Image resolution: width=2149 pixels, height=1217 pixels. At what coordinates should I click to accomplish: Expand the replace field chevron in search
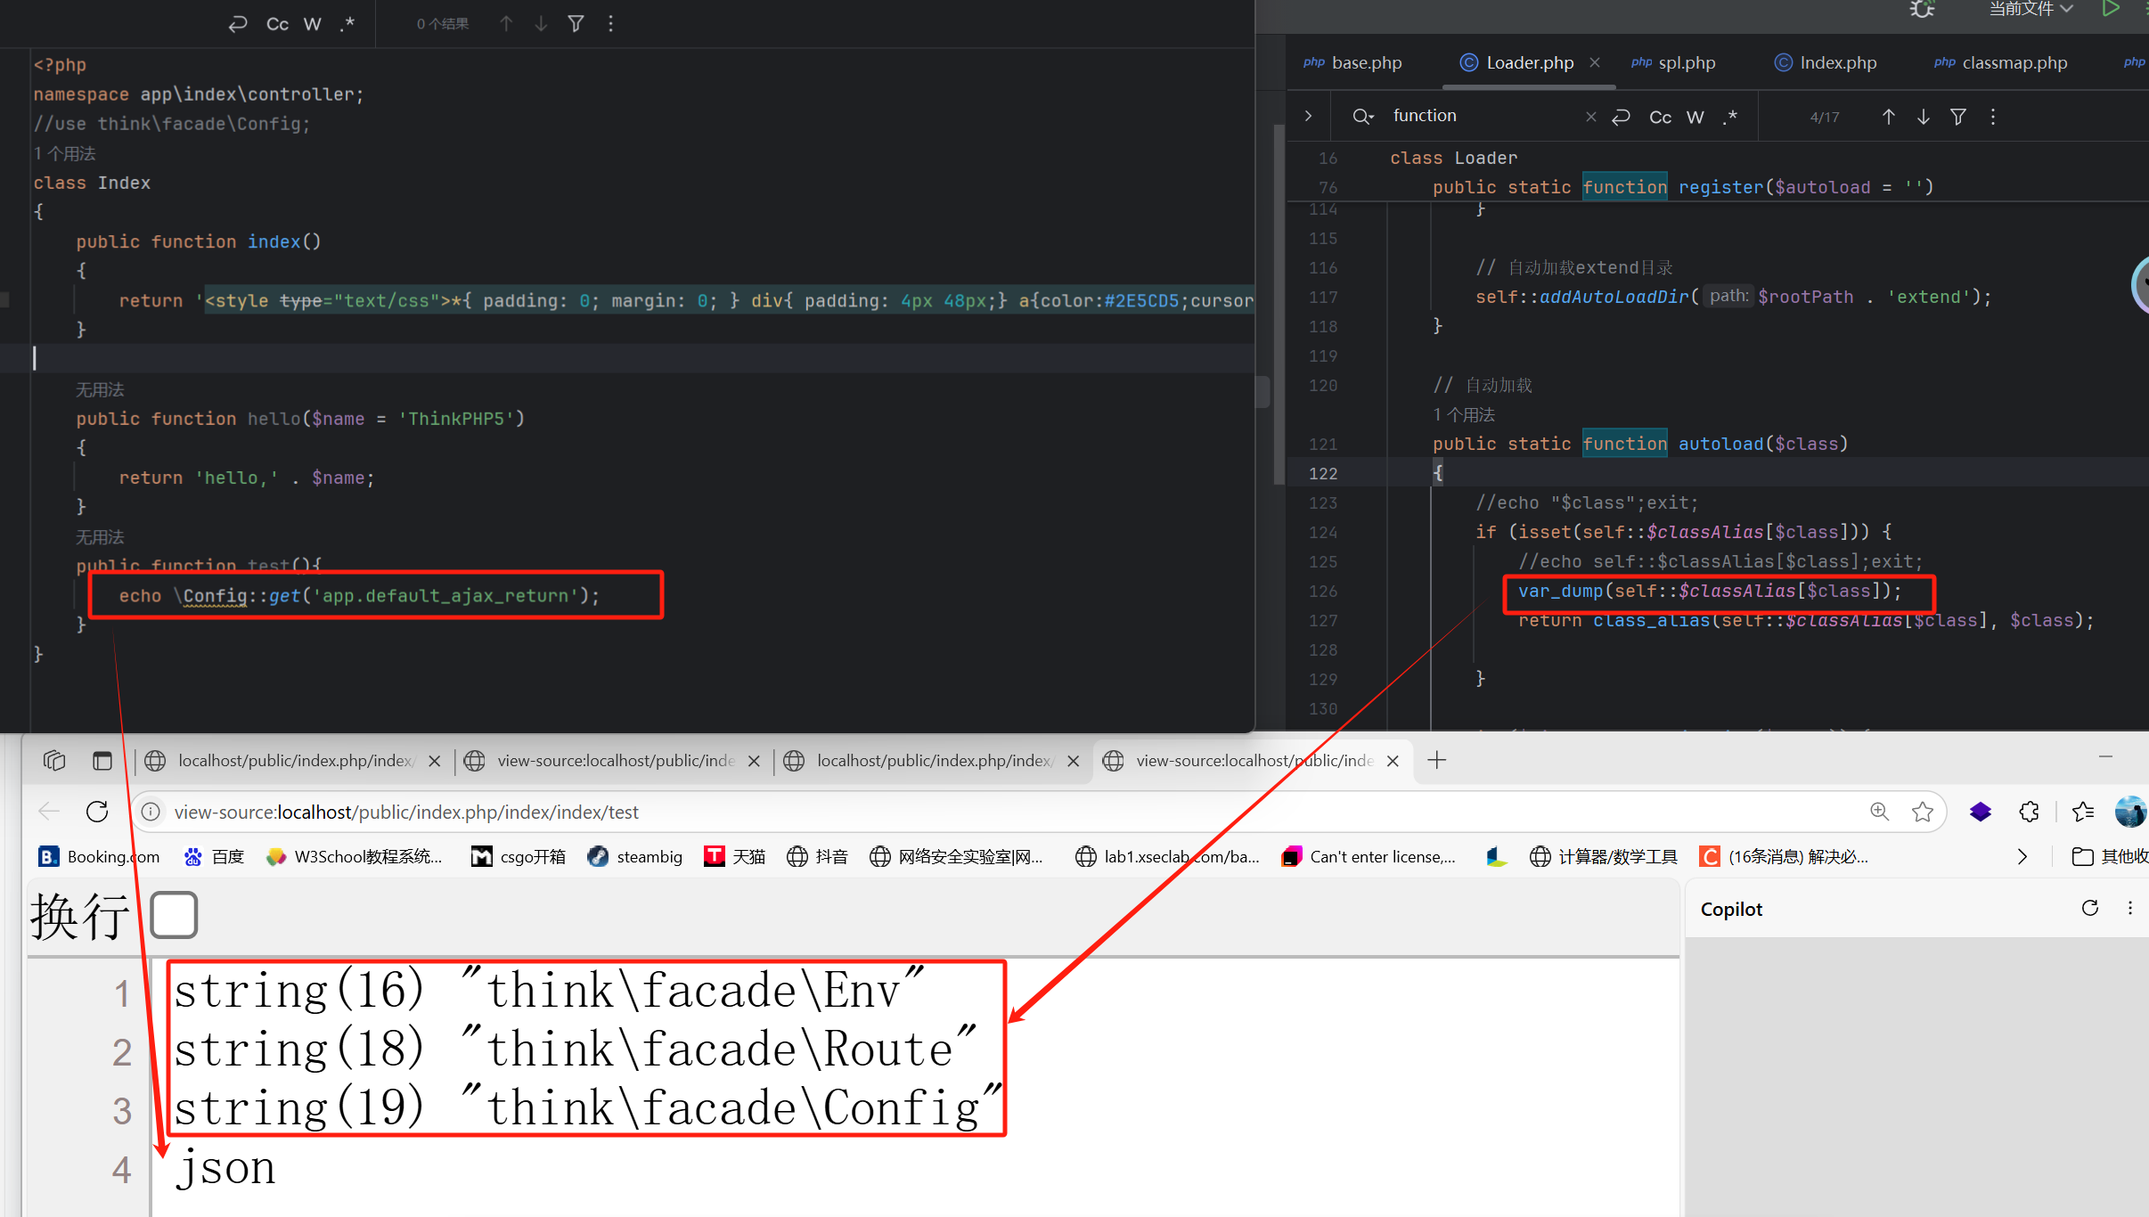[1308, 116]
